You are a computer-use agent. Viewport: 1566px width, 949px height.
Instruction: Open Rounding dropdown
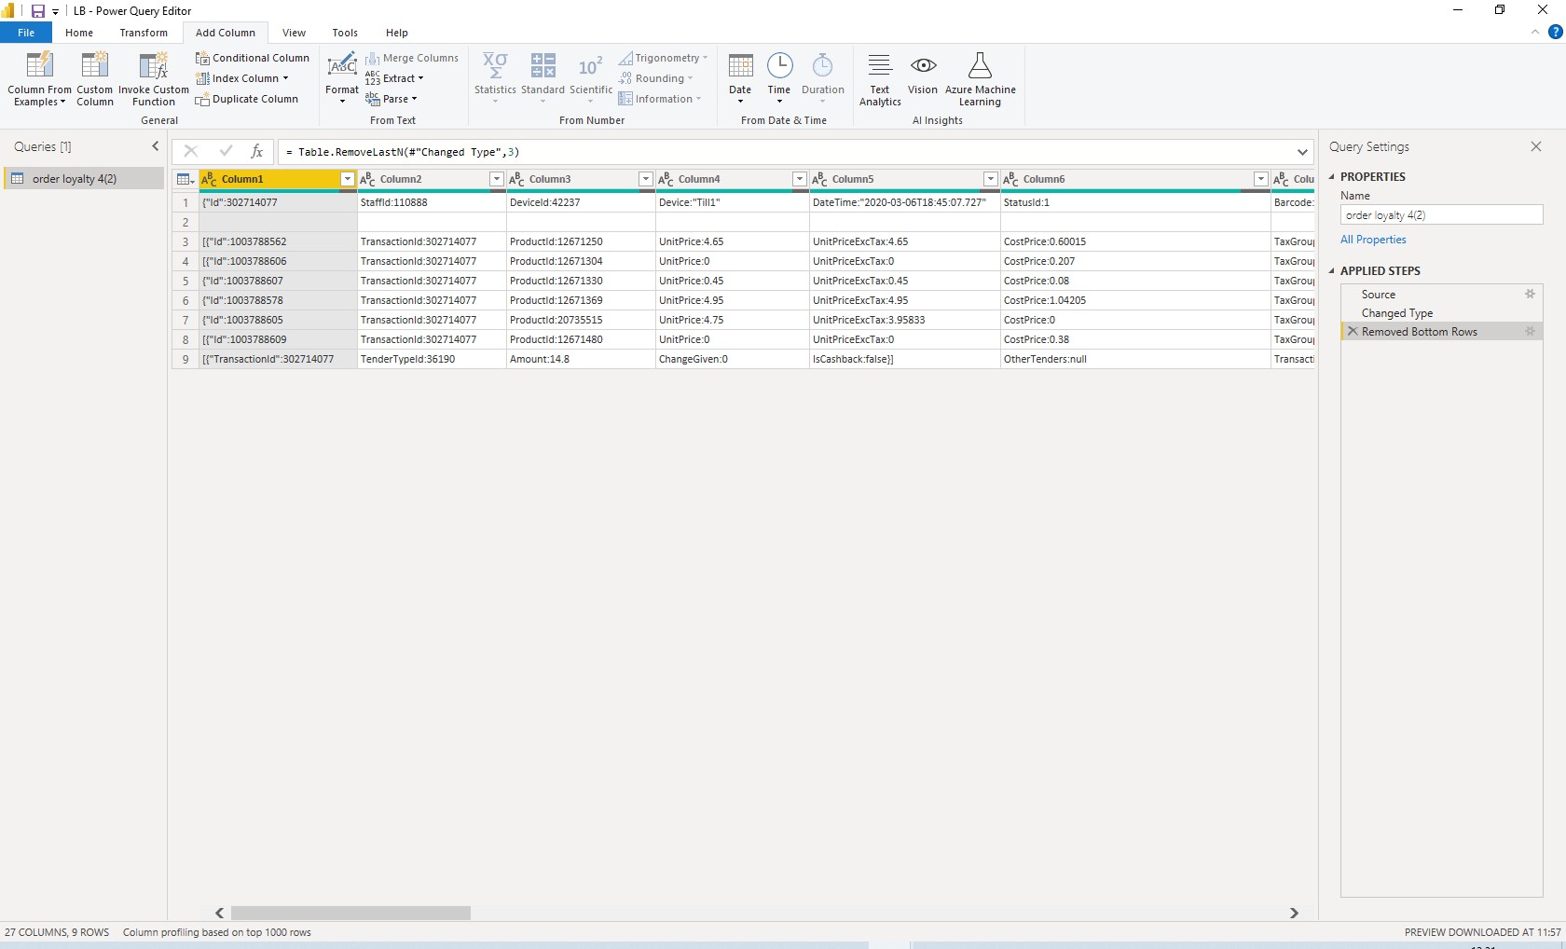[x=655, y=78]
